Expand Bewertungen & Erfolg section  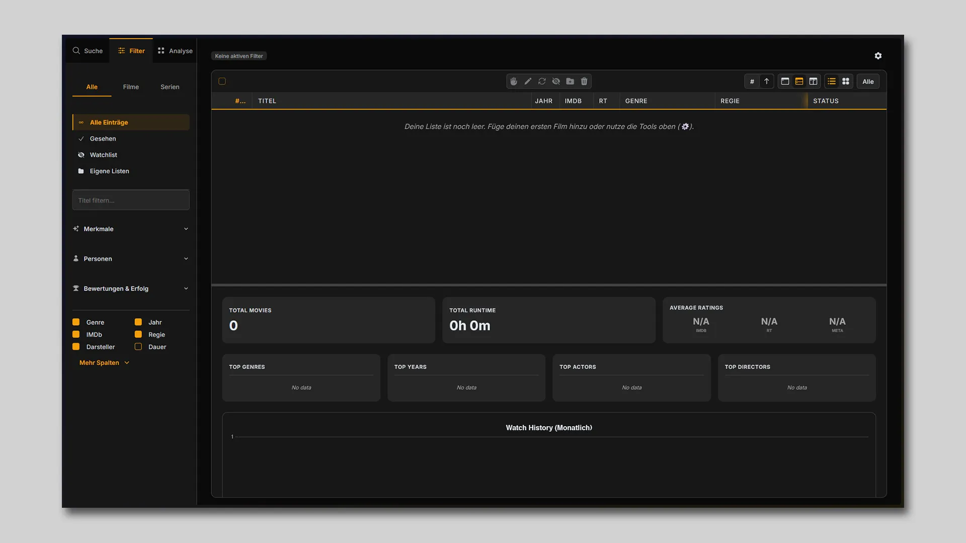[131, 289]
